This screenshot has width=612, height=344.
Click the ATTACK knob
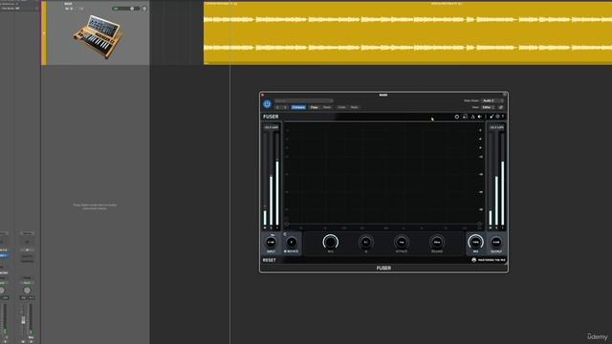click(402, 242)
